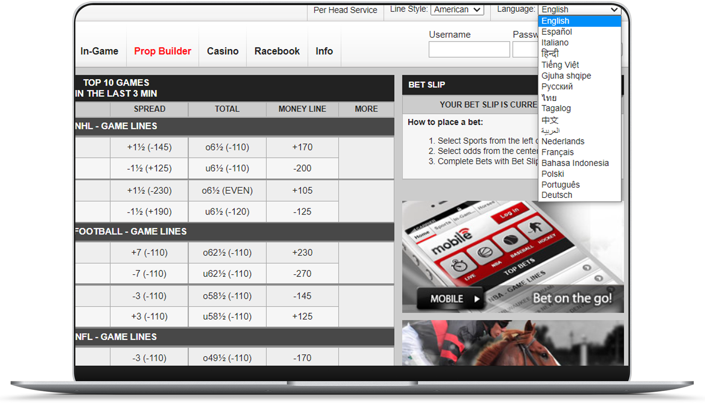
Task: Choose NHL money line +170
Action: point(302,147)
